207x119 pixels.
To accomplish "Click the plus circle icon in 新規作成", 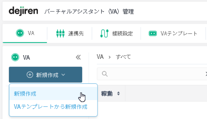I will coord(30,75).
